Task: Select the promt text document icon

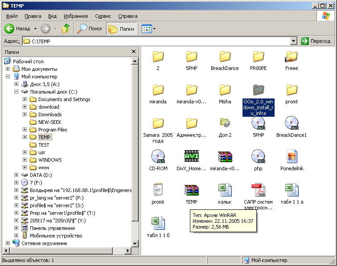Action: click(x=158, y=190)
